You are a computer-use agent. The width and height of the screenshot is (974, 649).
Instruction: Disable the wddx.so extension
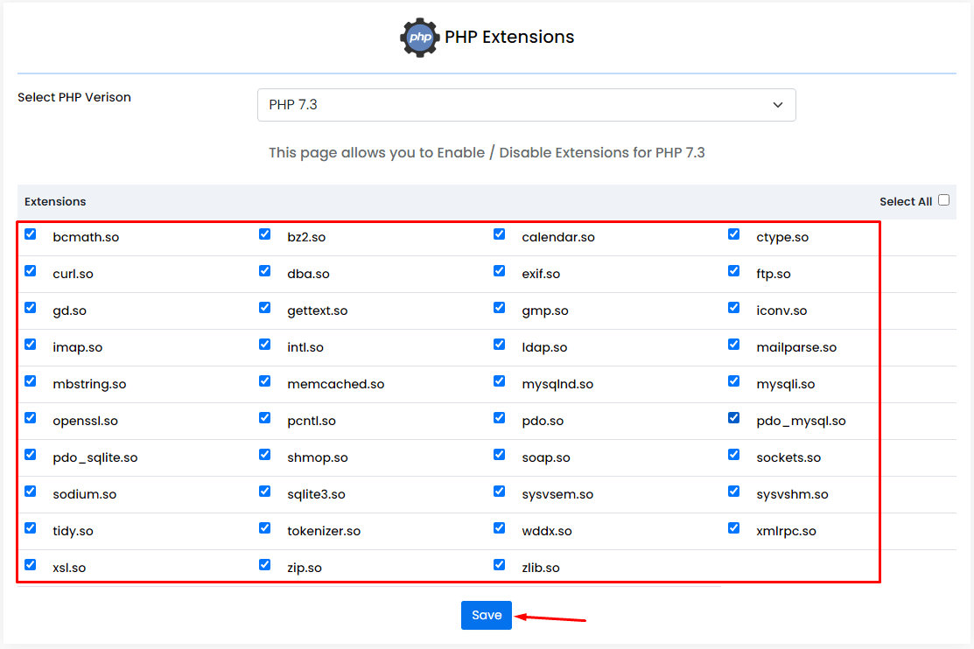click(x=500, y=528)
